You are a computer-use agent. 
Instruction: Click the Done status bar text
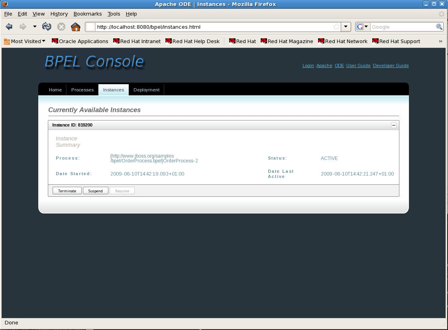[x=12, y=322]
